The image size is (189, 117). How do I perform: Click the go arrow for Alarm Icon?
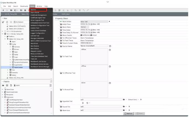point(129,110)
